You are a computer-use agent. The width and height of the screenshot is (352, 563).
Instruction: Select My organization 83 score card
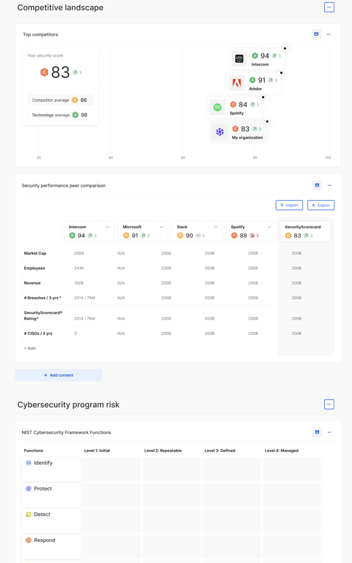pos(239,132)
